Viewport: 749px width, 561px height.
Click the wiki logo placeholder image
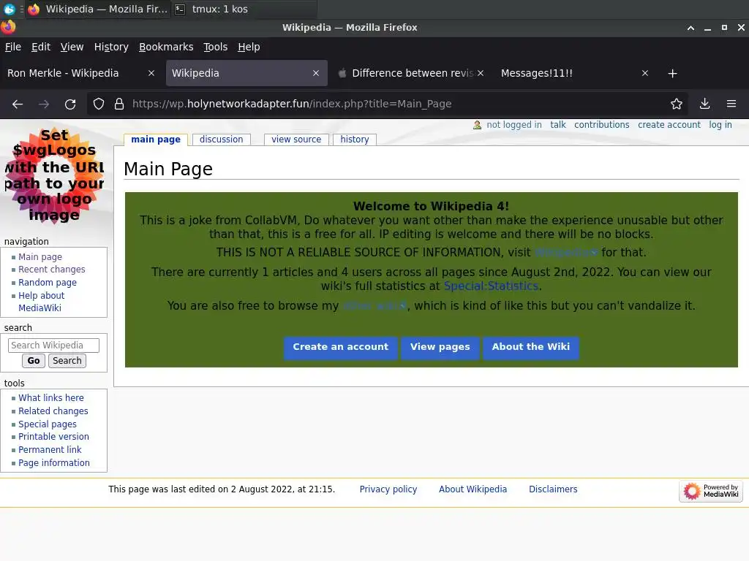pyautogui.click(x=54, y=175)
